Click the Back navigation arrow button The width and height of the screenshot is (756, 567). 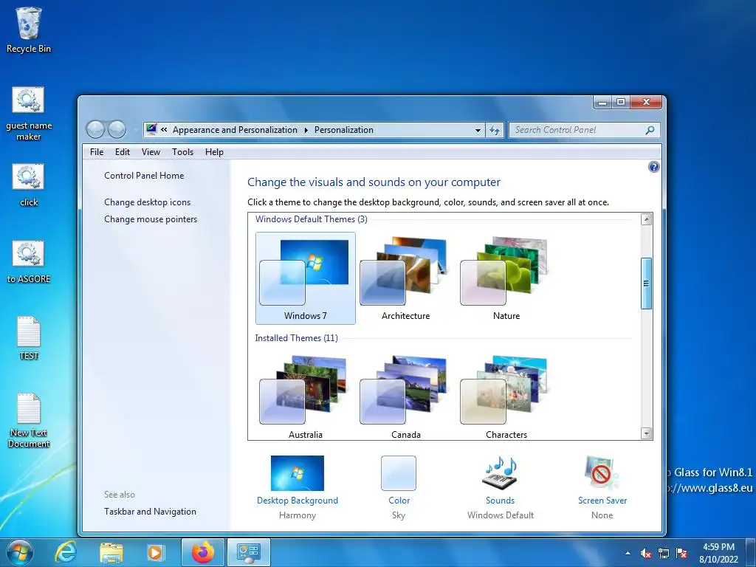coord(95,129)
